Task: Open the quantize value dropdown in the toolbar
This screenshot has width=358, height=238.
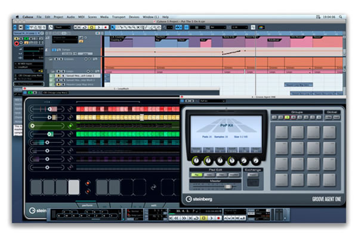Action: (240, 27)
